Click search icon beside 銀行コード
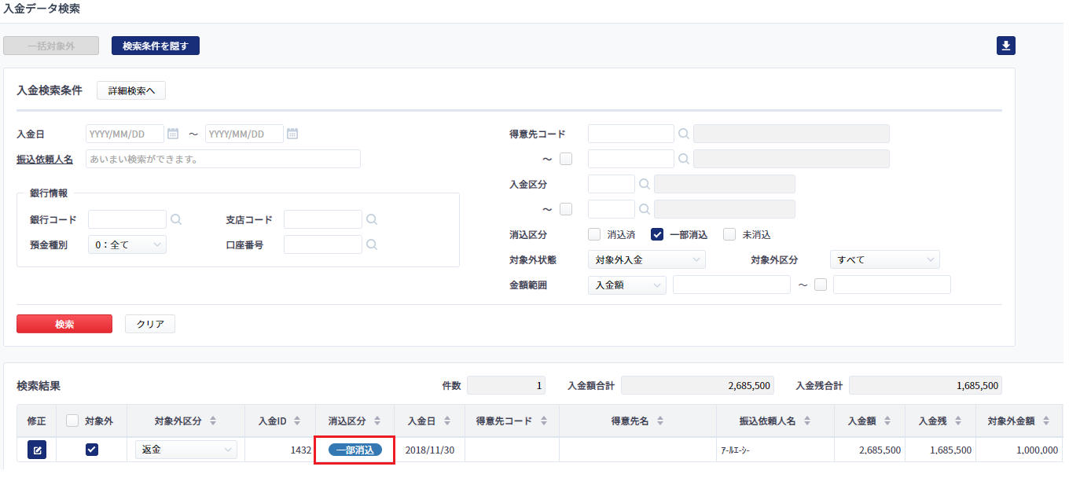1069x496 pixels. click(x=176, y=219)
